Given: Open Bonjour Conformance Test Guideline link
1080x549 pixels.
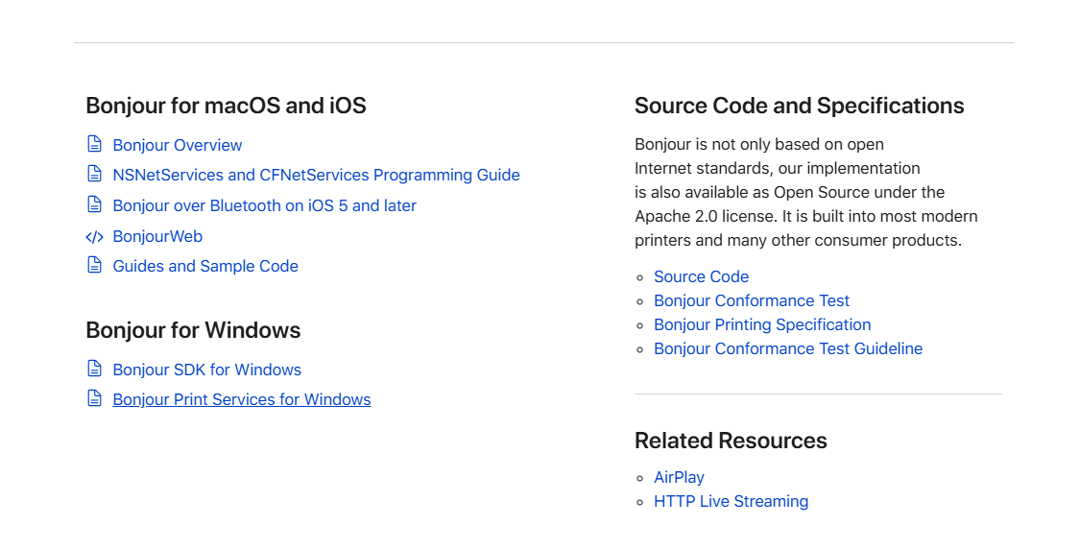Looking at the screenshot, I should click(788, 348).
